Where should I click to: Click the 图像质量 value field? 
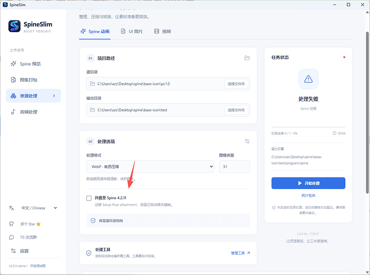tap(234, 166)
